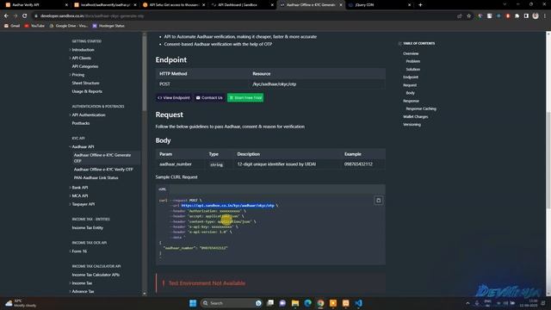Reload the current browser page
The height and width of the screenshot is (310, 551).
[x=25, y=15]
